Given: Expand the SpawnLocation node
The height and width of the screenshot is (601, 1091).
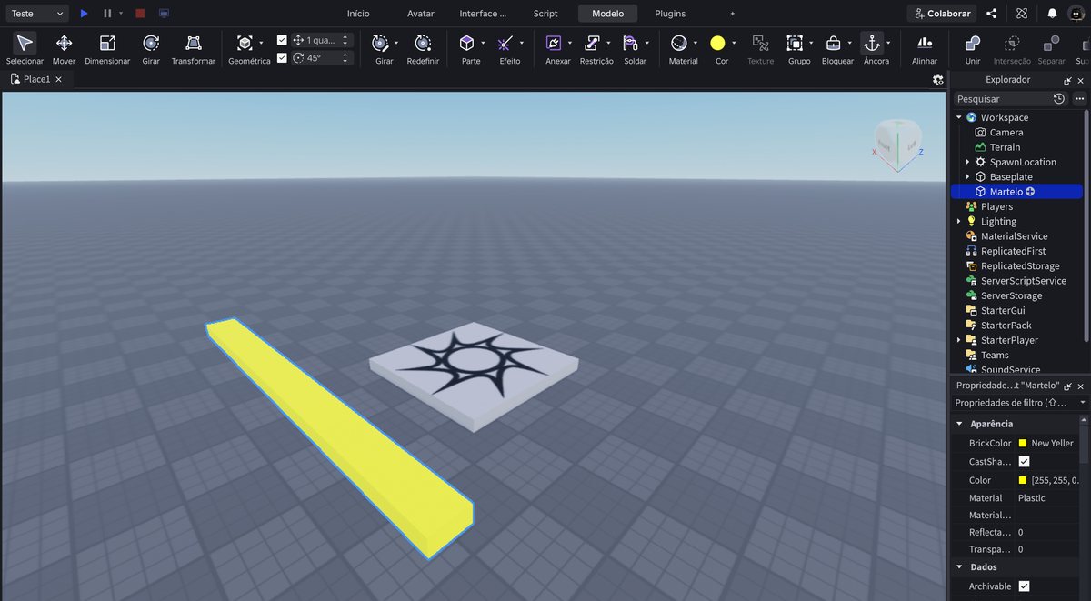Looking at the screenshot, I should (967, 162).
